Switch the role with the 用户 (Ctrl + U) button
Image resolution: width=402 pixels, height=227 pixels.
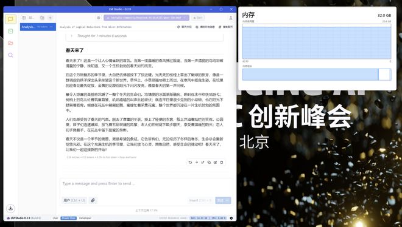point(74,200)
